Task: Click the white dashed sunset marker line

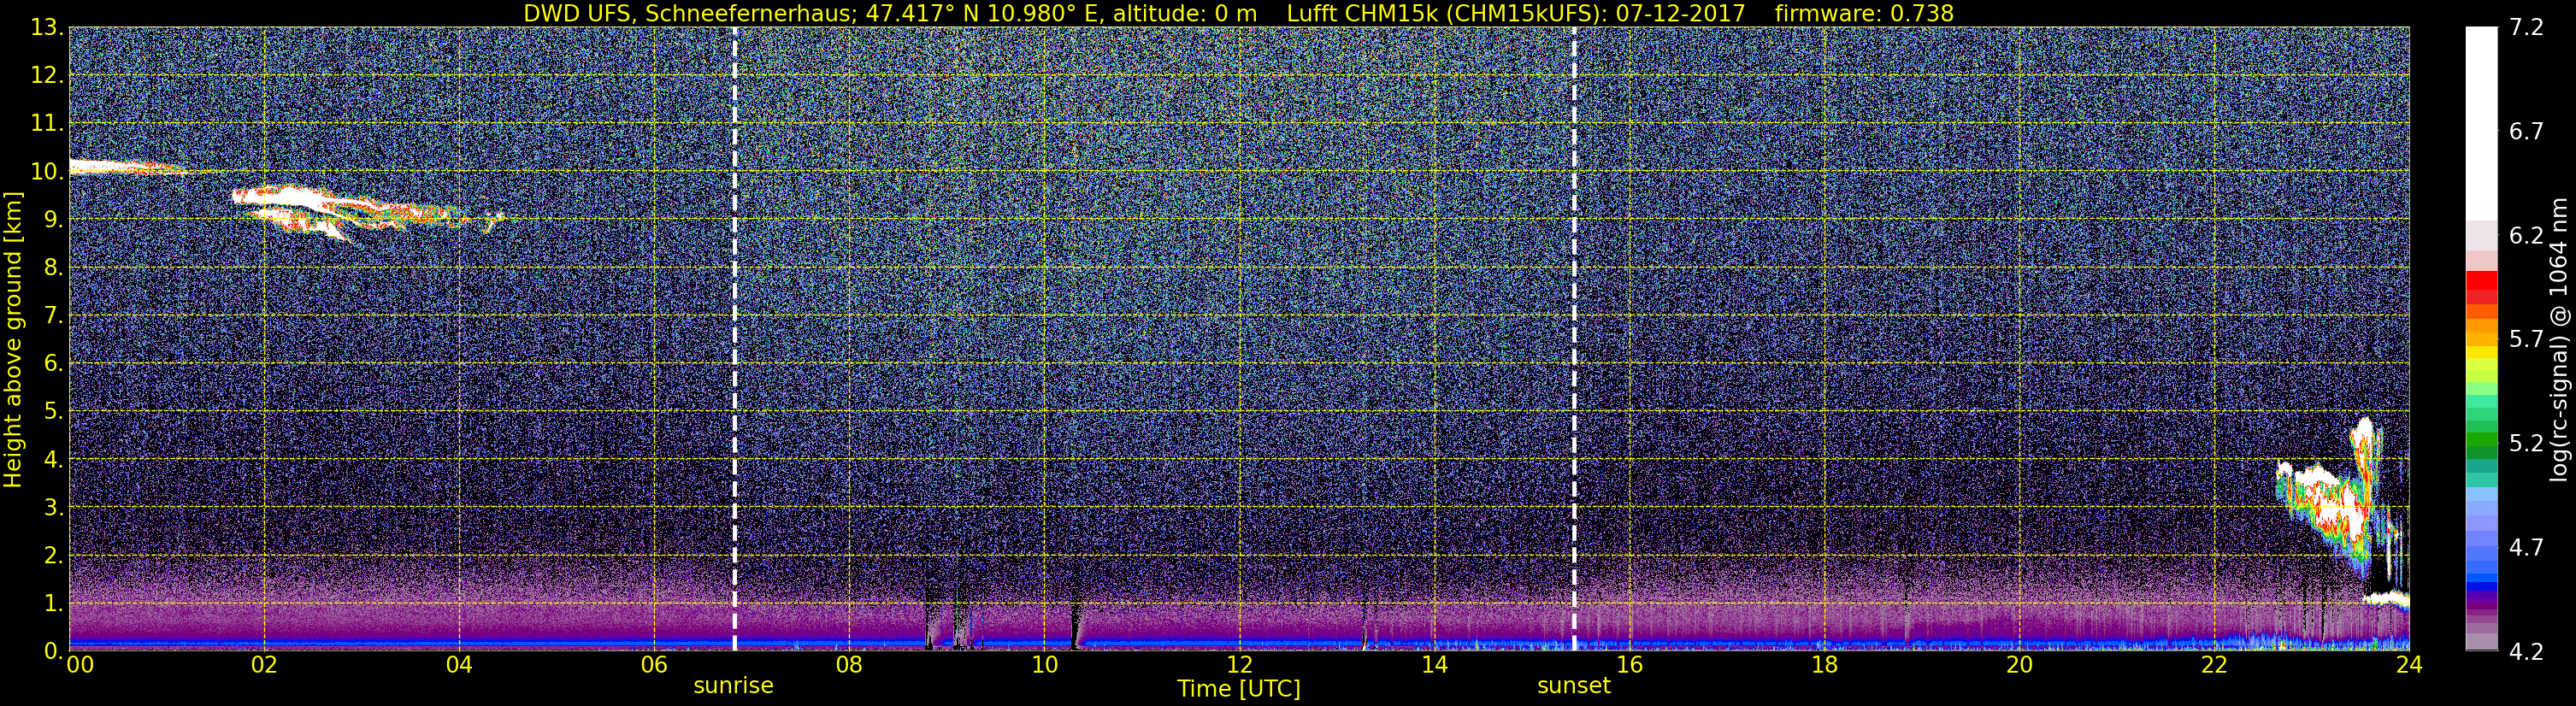Action: click(1574, 338)
